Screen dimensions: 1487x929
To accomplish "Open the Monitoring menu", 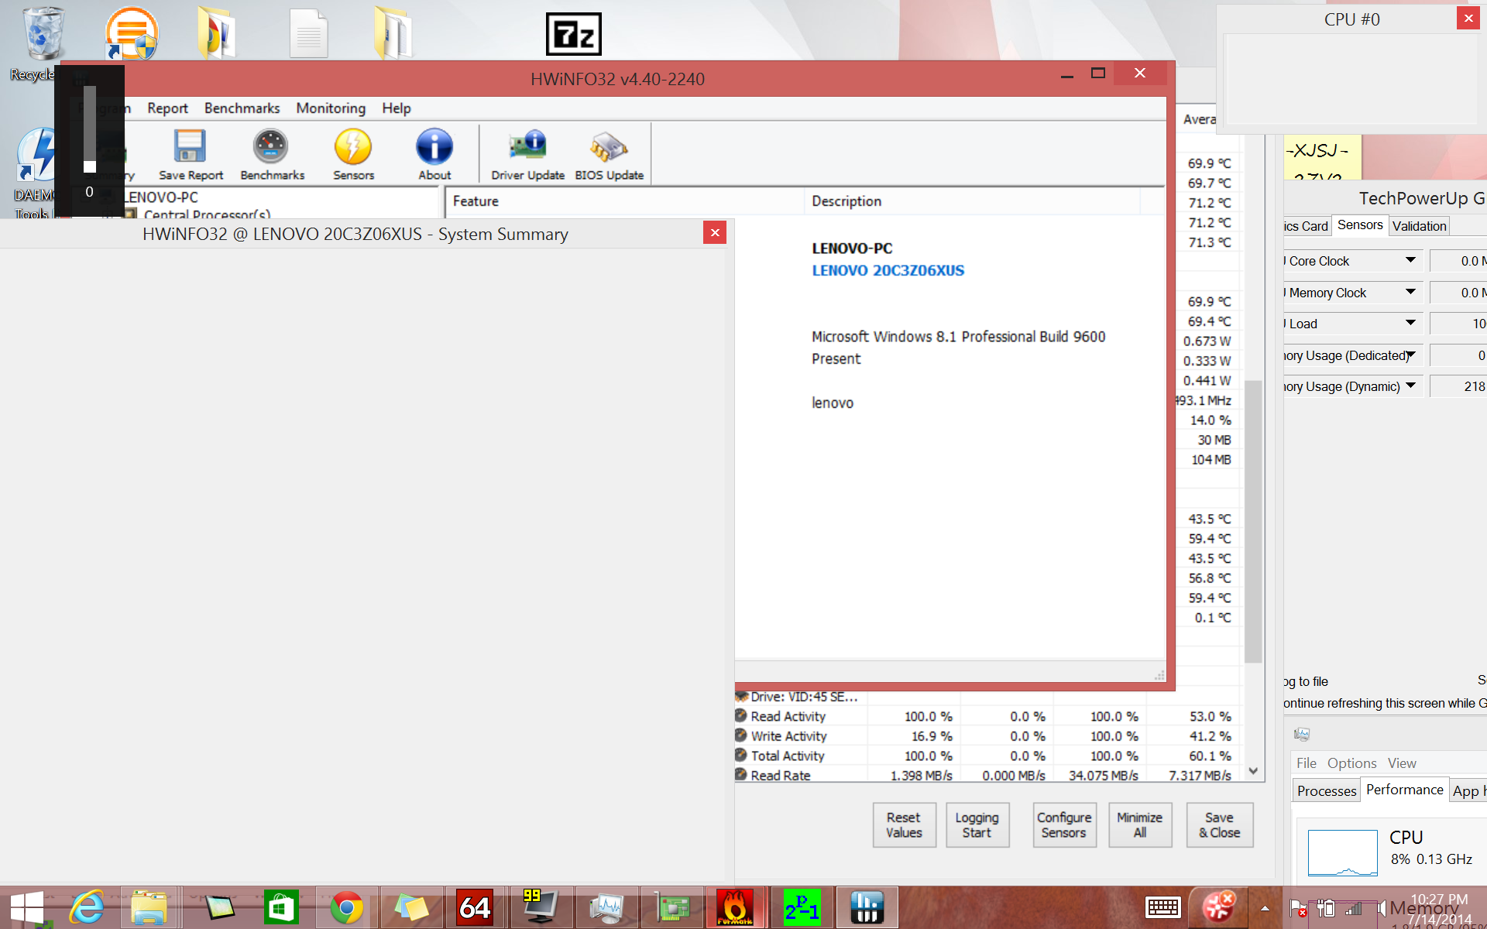I will tap(331, 108).
